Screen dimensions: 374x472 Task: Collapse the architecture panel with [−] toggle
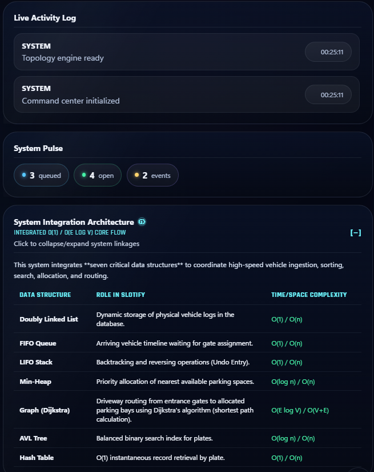356,233
